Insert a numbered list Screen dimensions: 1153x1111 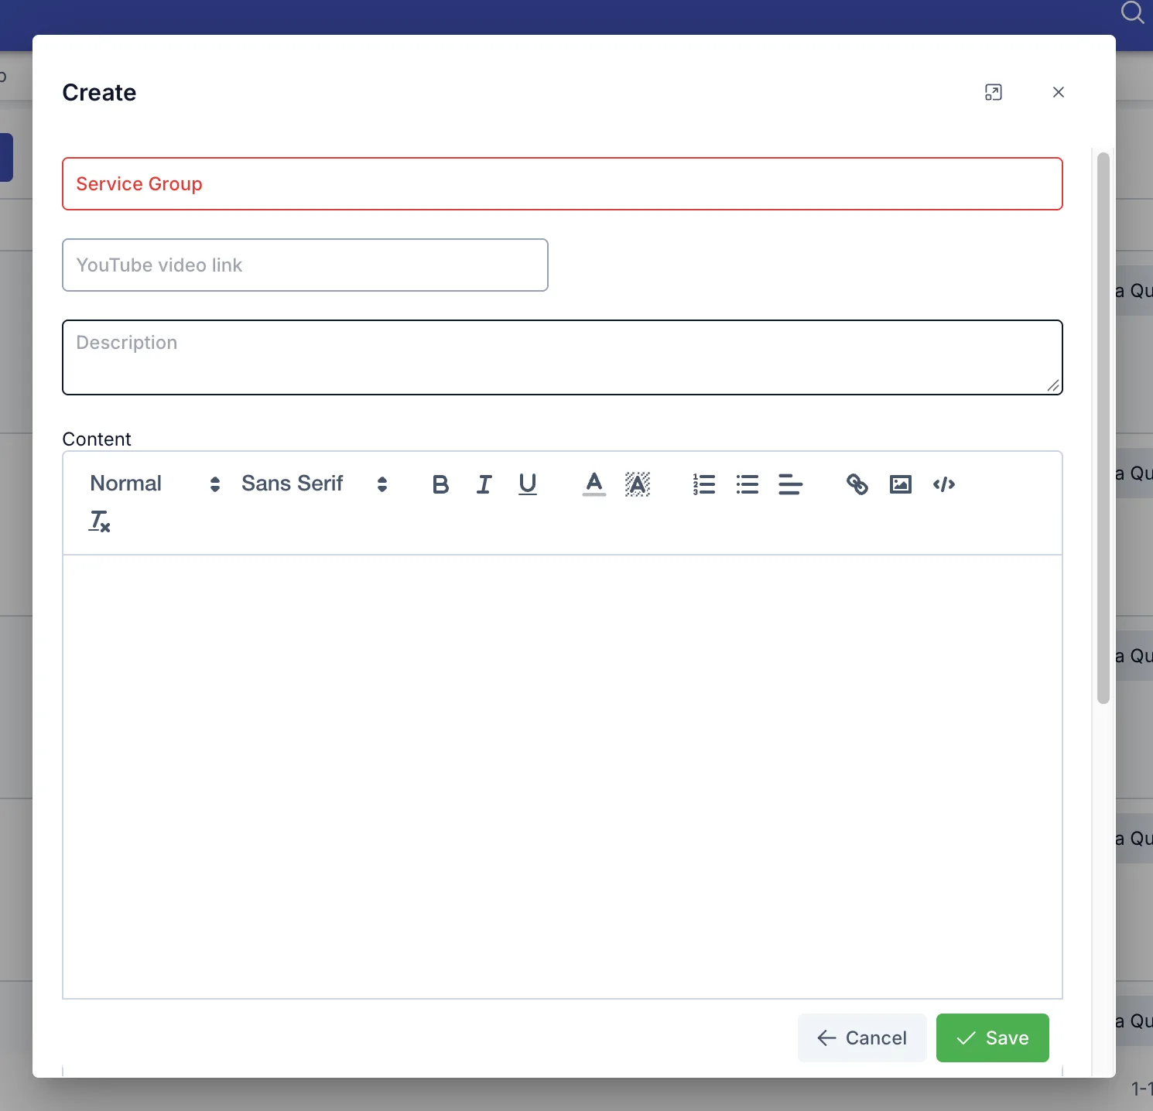tap(703, 484)
